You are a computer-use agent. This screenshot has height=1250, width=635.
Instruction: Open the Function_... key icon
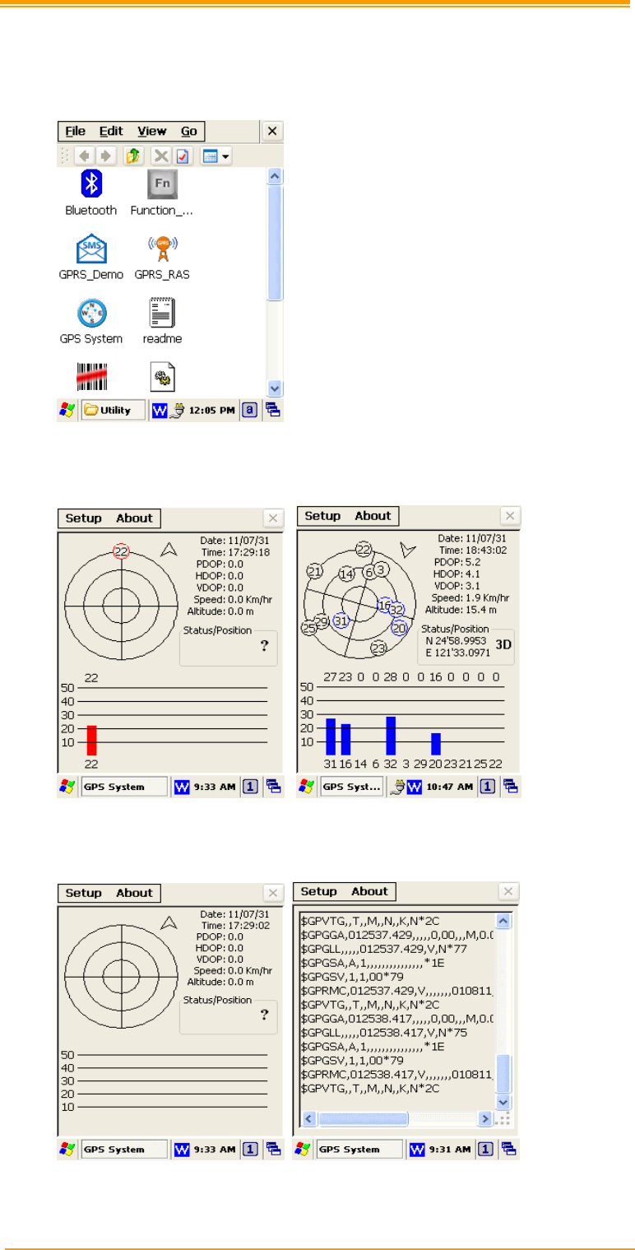(162, 184)
